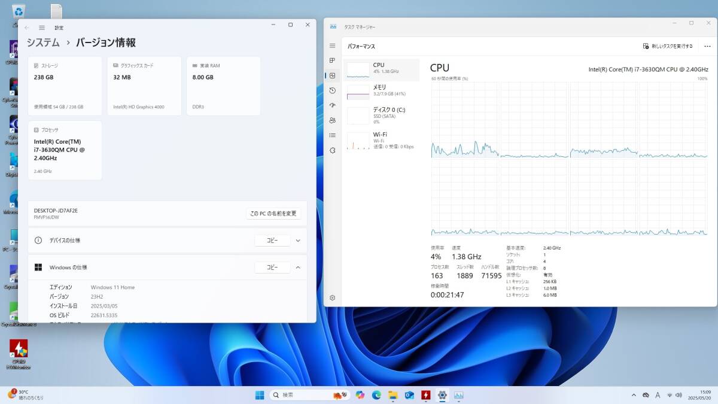
Task: Open Task Manager hamburger navigation menu
Action: pyautogui.click(x=333, y=46)
